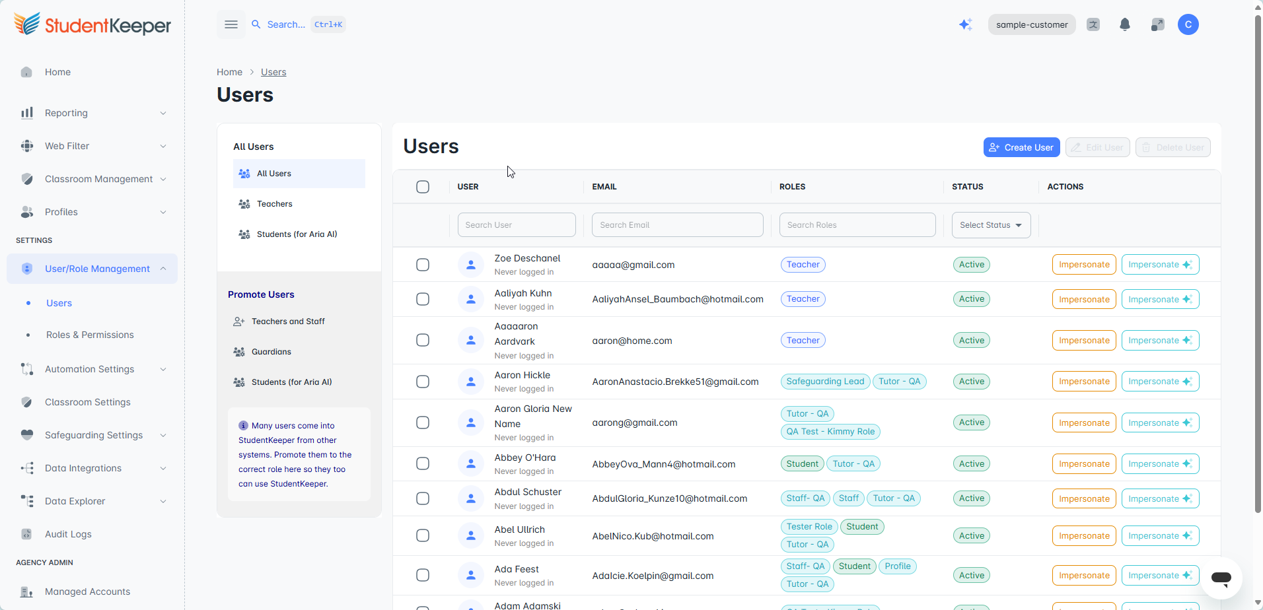
Task: Open Roles & Permissions page
Action: pos(90,335)
